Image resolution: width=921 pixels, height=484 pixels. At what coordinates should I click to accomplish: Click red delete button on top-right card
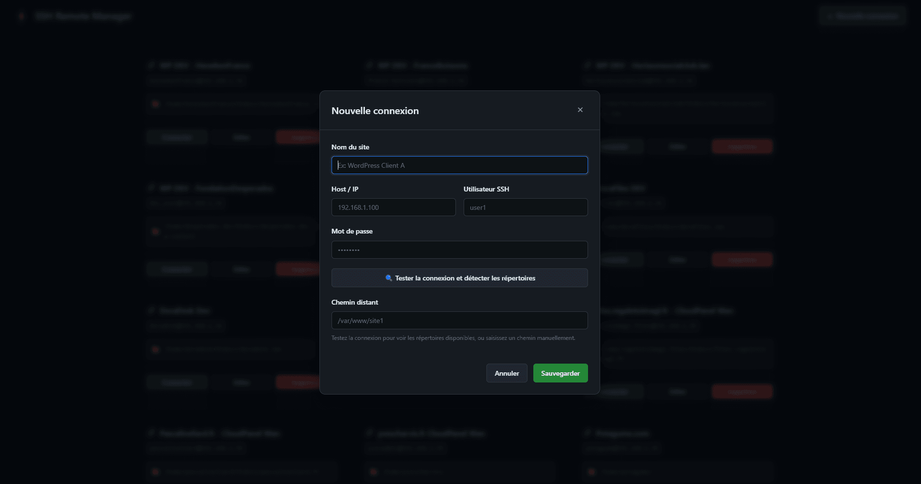[741, 147]
